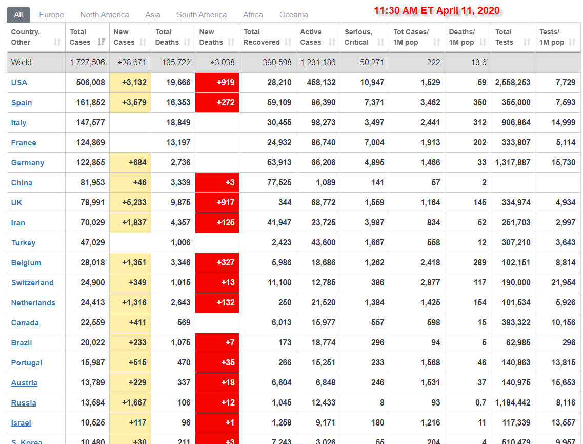Sort by Total Deaths arrows icon

pyautogui.click(x=187, y=42)
